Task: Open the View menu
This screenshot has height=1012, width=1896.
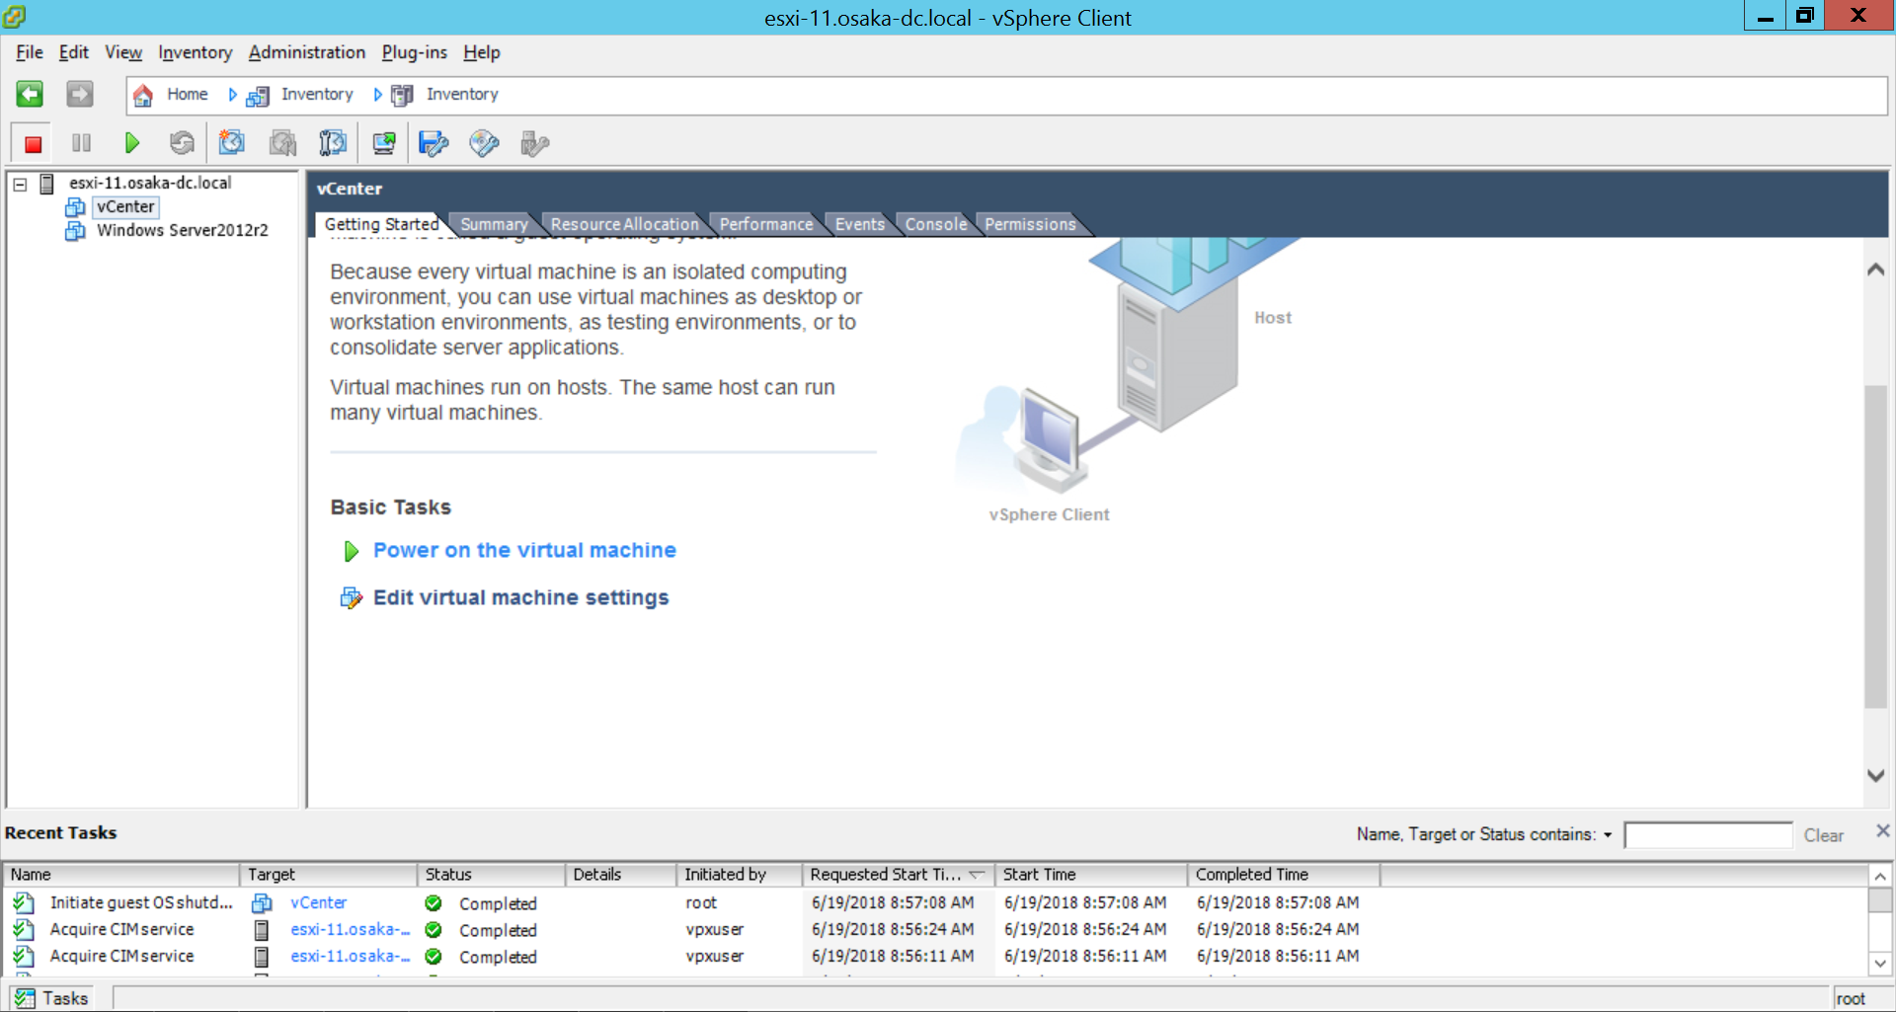Action: click(x=123, y=52)
